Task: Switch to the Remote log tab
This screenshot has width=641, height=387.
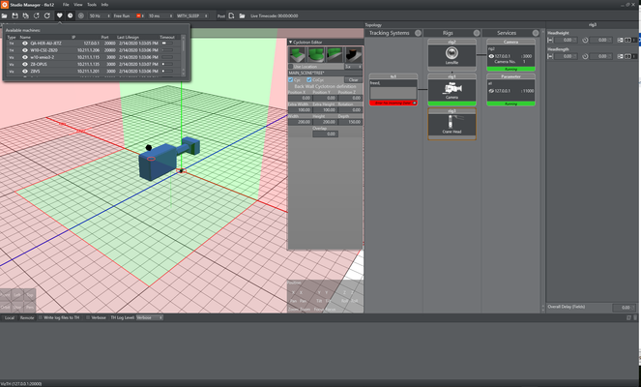Action: [26, 317]
